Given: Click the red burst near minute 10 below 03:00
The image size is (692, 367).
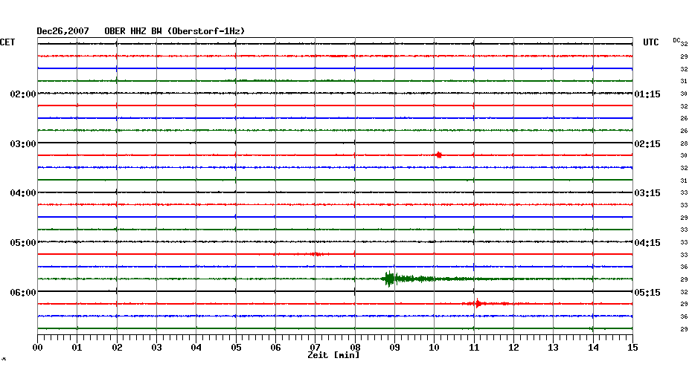Looking at the screenshot, I should [438, 155].
